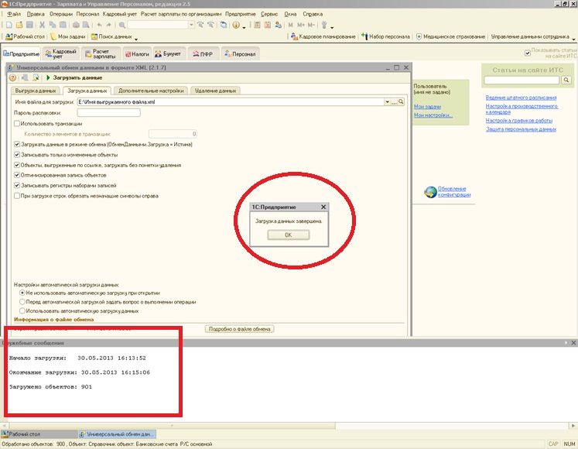
Task: Click the magnifier icon next to file name field
Action: pos(401,102)
